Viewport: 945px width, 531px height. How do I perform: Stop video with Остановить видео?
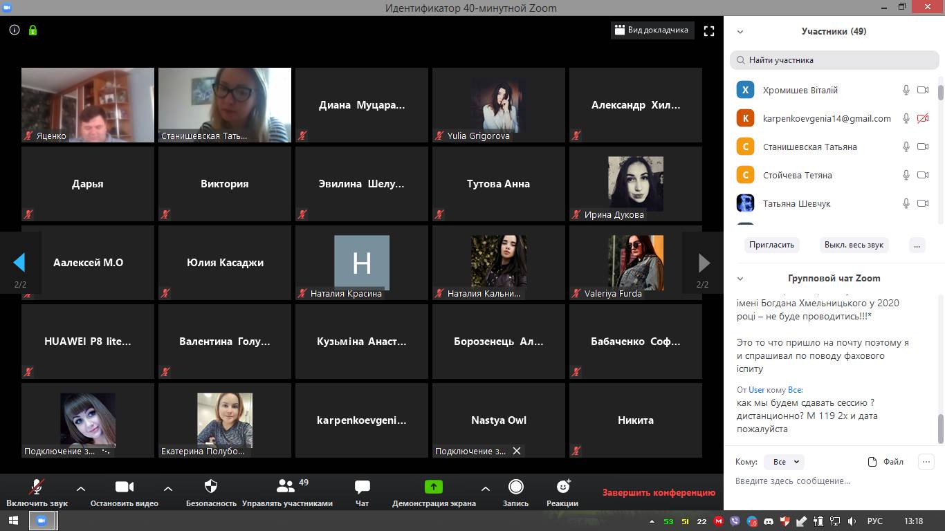[124, 487]
